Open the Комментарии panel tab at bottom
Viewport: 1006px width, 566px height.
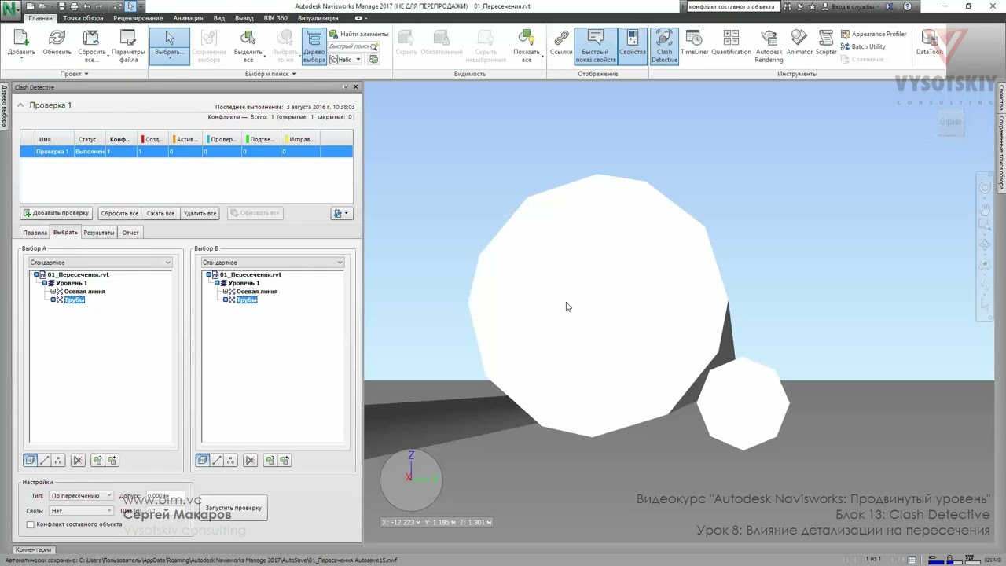[x=34, y=549]
